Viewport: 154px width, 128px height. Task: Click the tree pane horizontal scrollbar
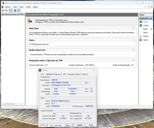[x=9, y=104]
